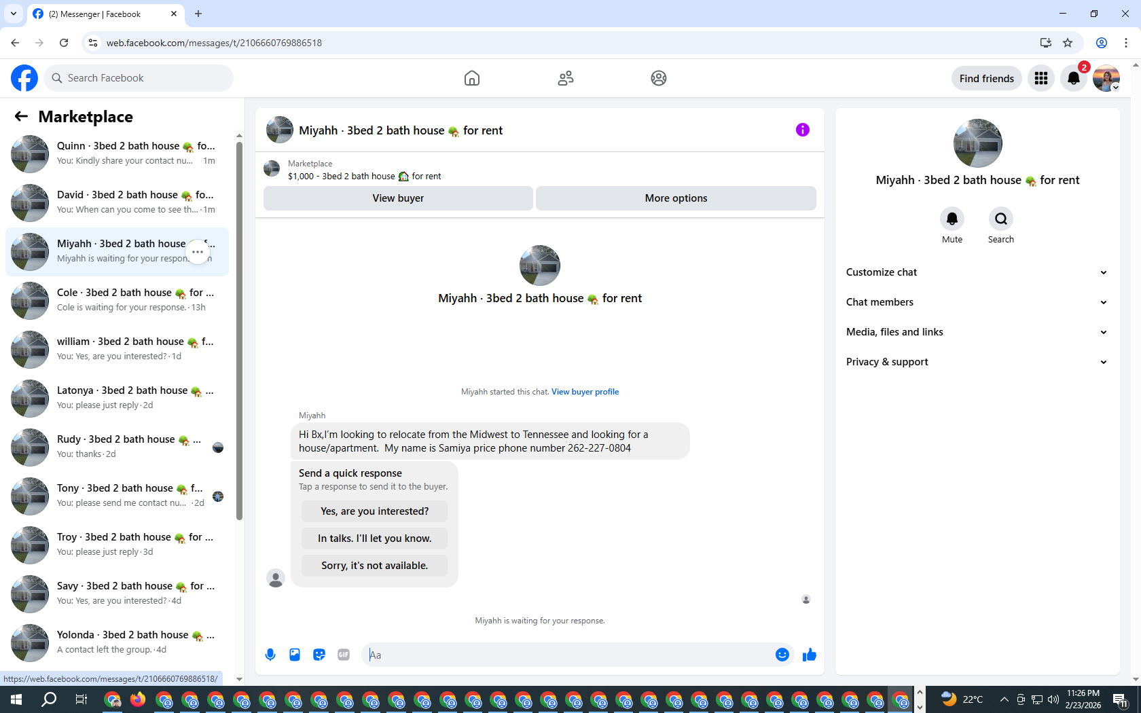Open View buyer profile link
Viewport: 1141px width, 713px height.
[x=585, y=392]
